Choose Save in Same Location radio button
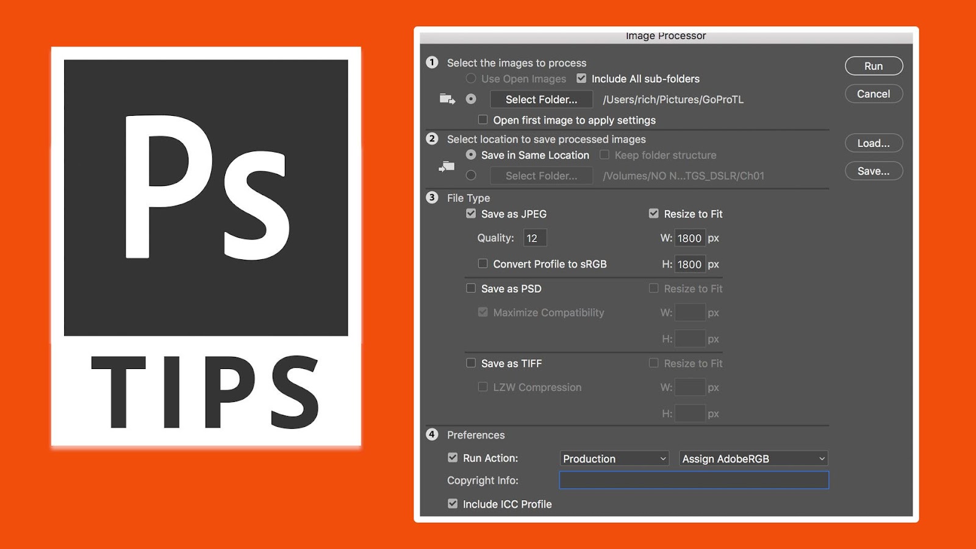Viewport: 976px width, 549px height. [471, 155]
